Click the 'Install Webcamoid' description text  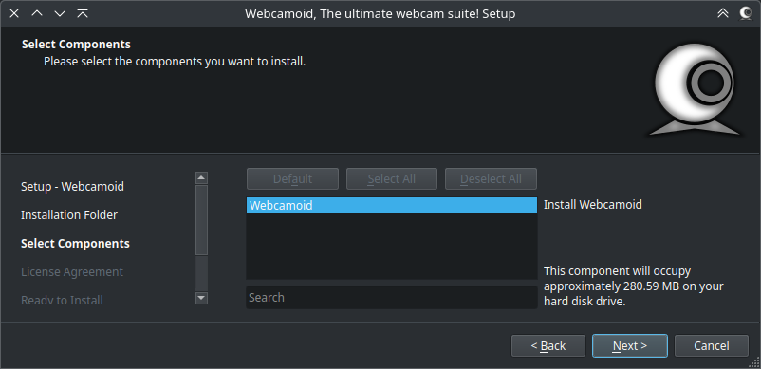(593, 205)
